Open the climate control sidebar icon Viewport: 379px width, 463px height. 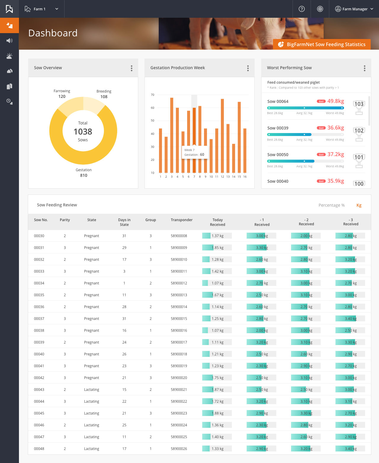pos(9,56)
